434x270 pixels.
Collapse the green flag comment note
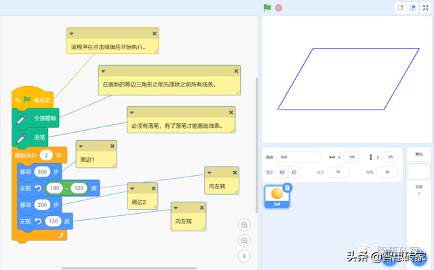click(71, 34)
